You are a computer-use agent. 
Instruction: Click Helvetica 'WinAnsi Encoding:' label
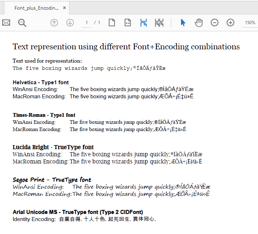point(35,89)
